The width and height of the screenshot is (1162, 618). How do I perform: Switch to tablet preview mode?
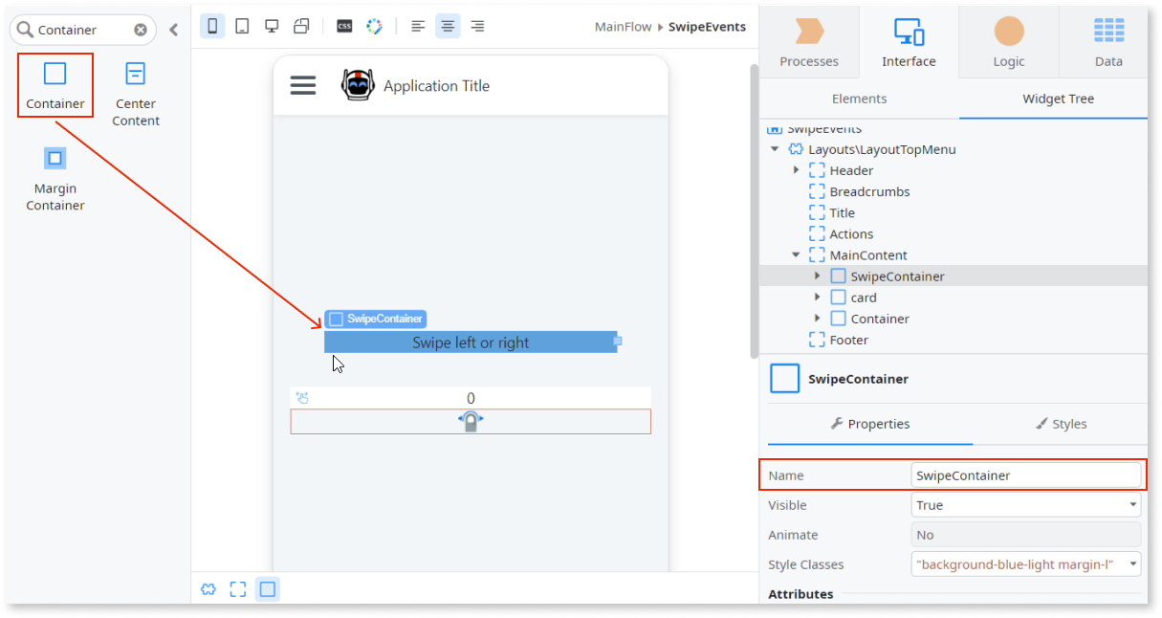click(241, 26)
